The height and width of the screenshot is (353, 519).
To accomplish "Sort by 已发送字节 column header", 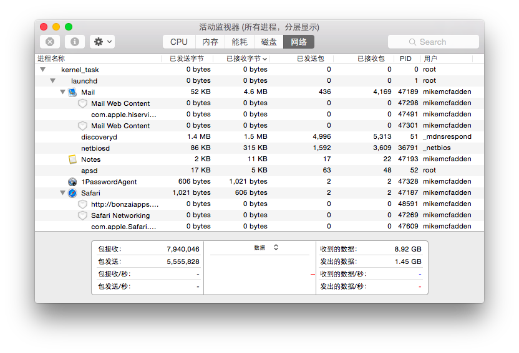I will (x=187, y=59).
